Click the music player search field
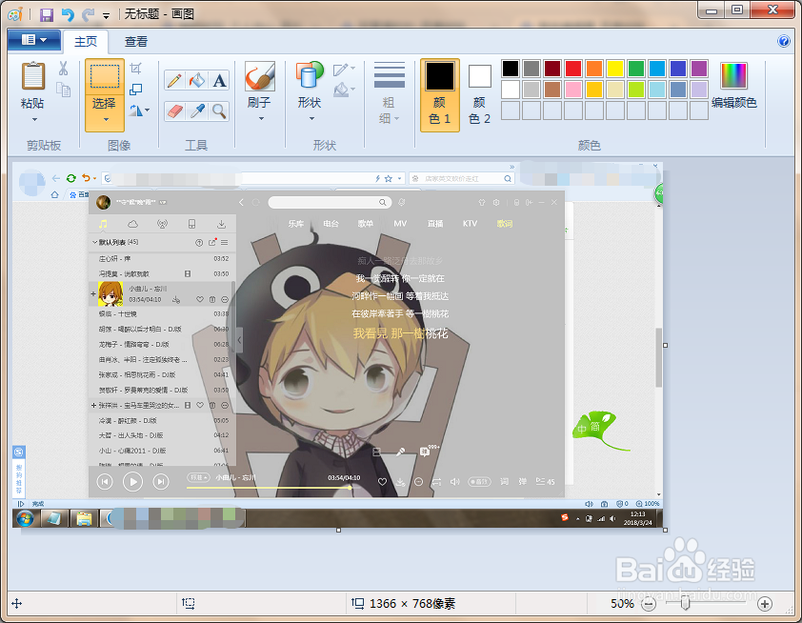802x623 pixels. coord(330,203)
